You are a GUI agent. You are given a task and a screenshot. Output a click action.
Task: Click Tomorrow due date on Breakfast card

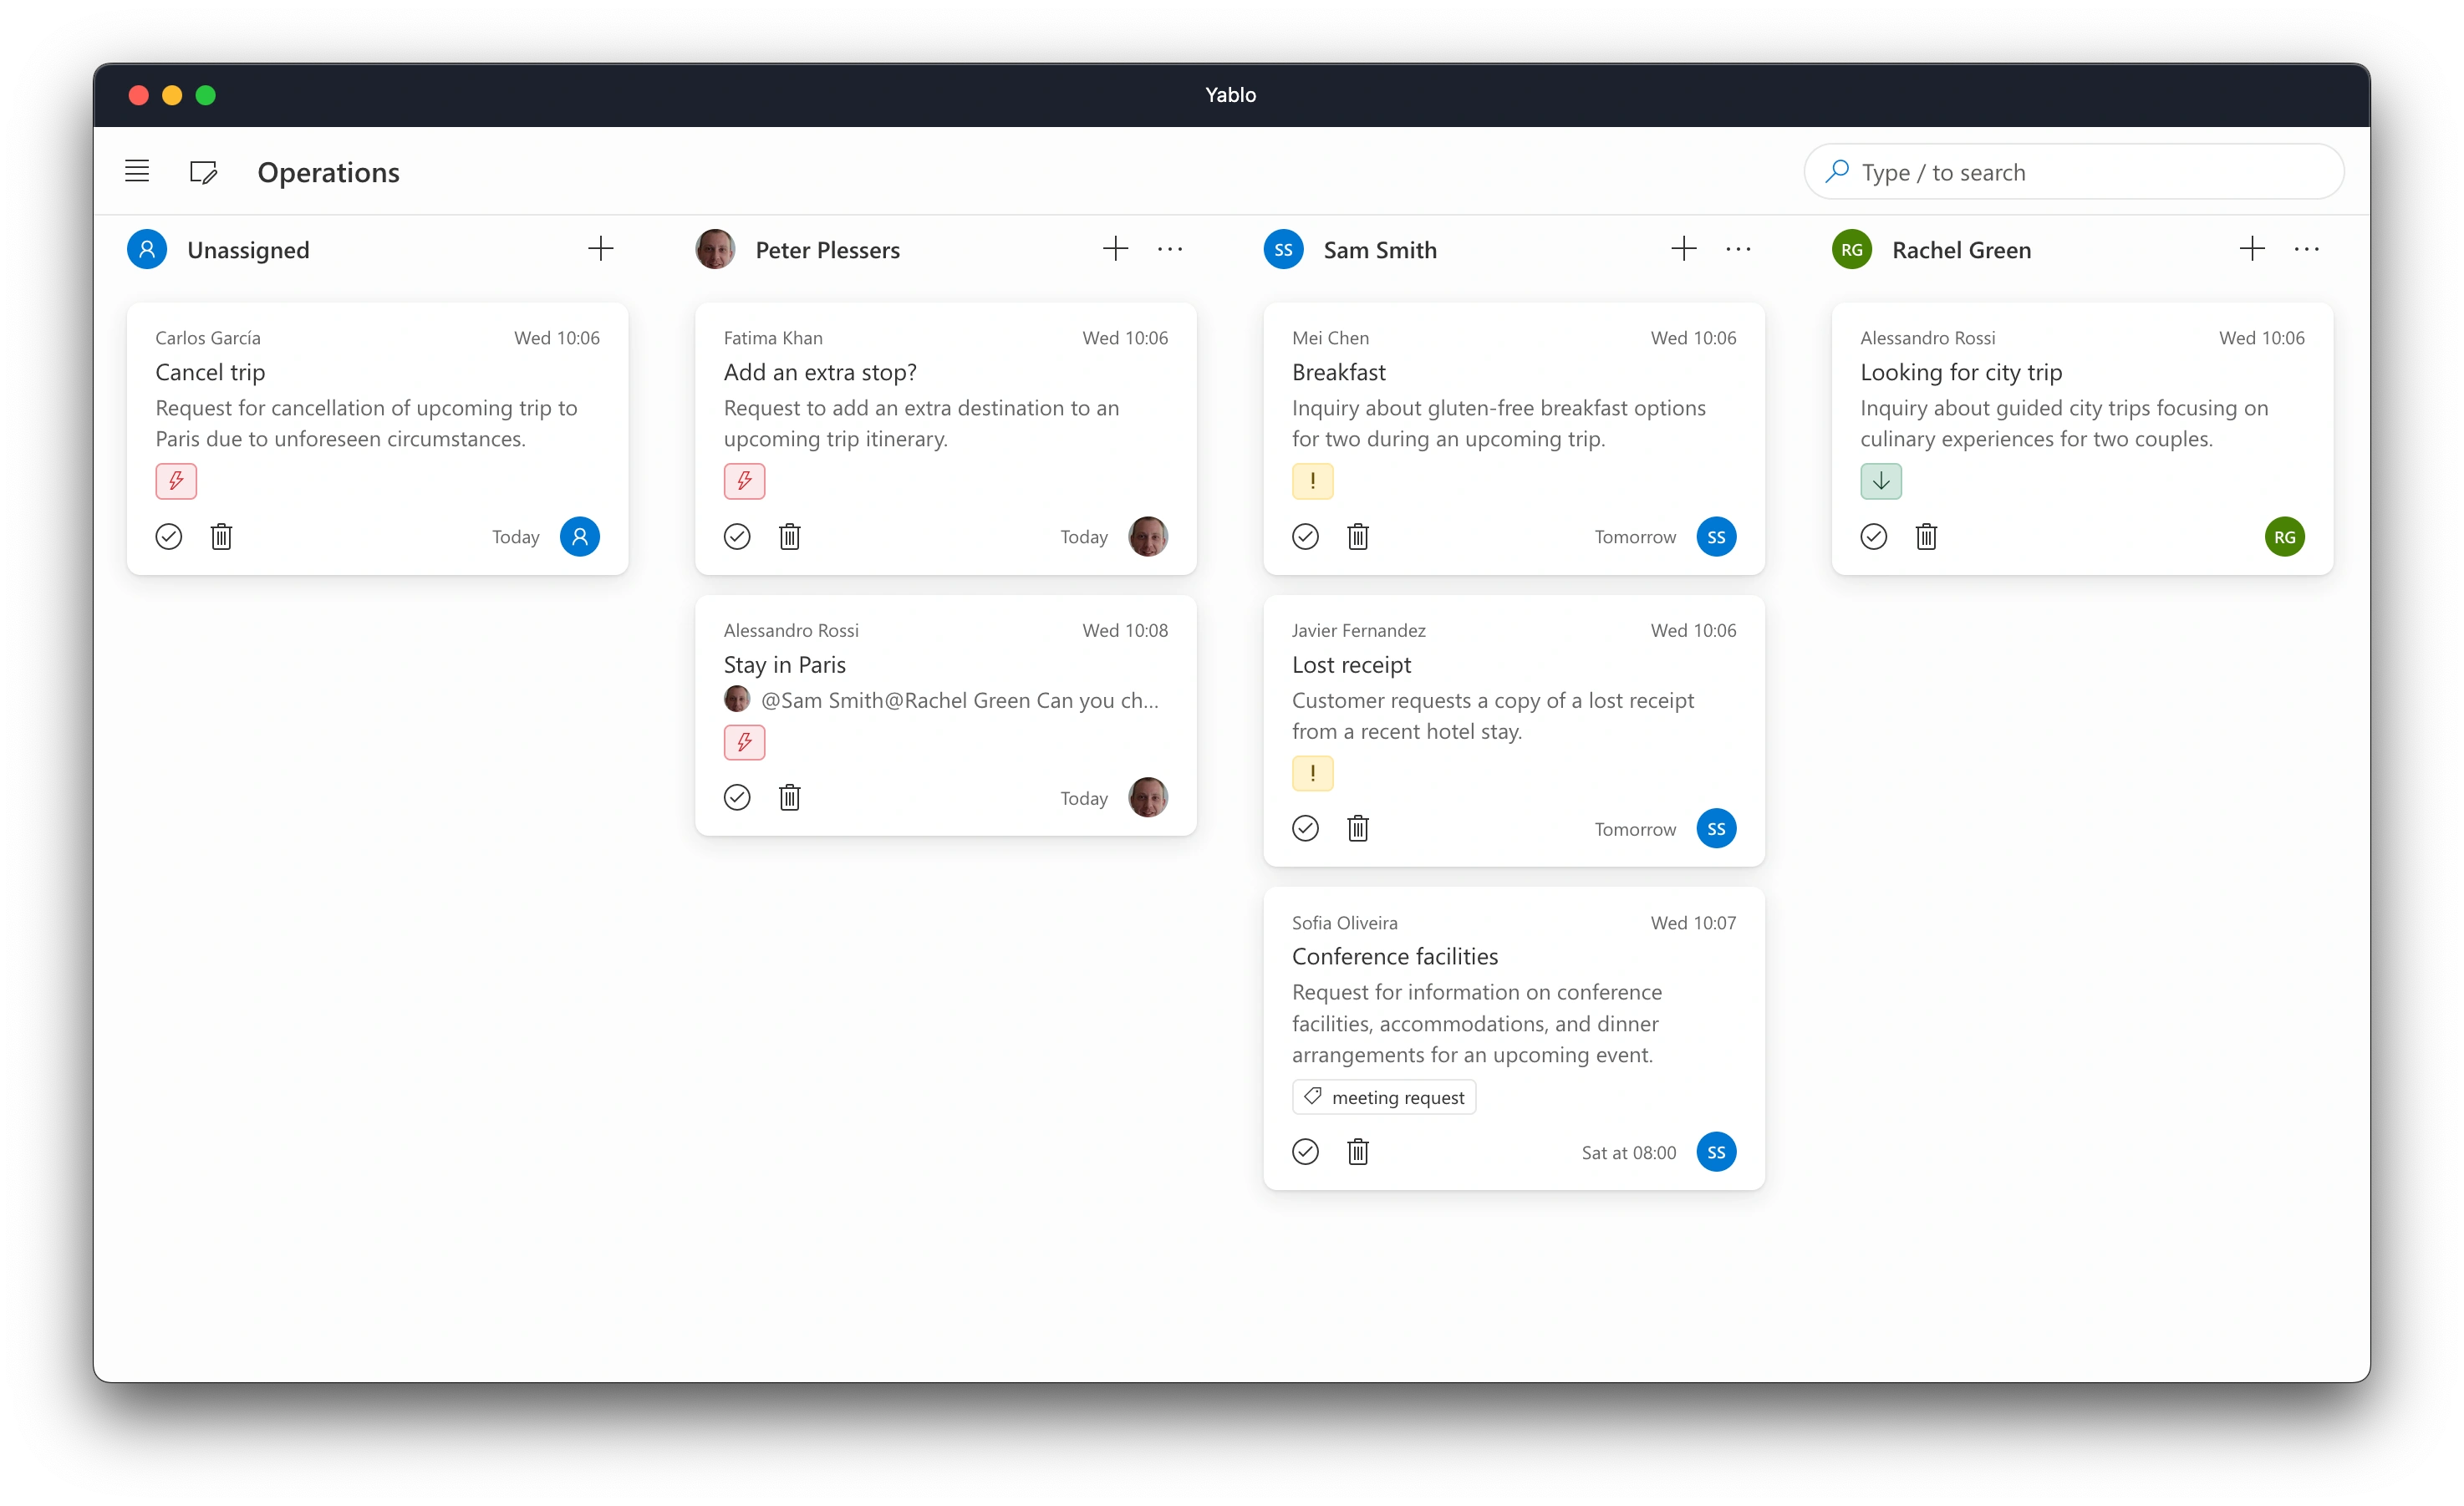click(x=1635, y=537)
